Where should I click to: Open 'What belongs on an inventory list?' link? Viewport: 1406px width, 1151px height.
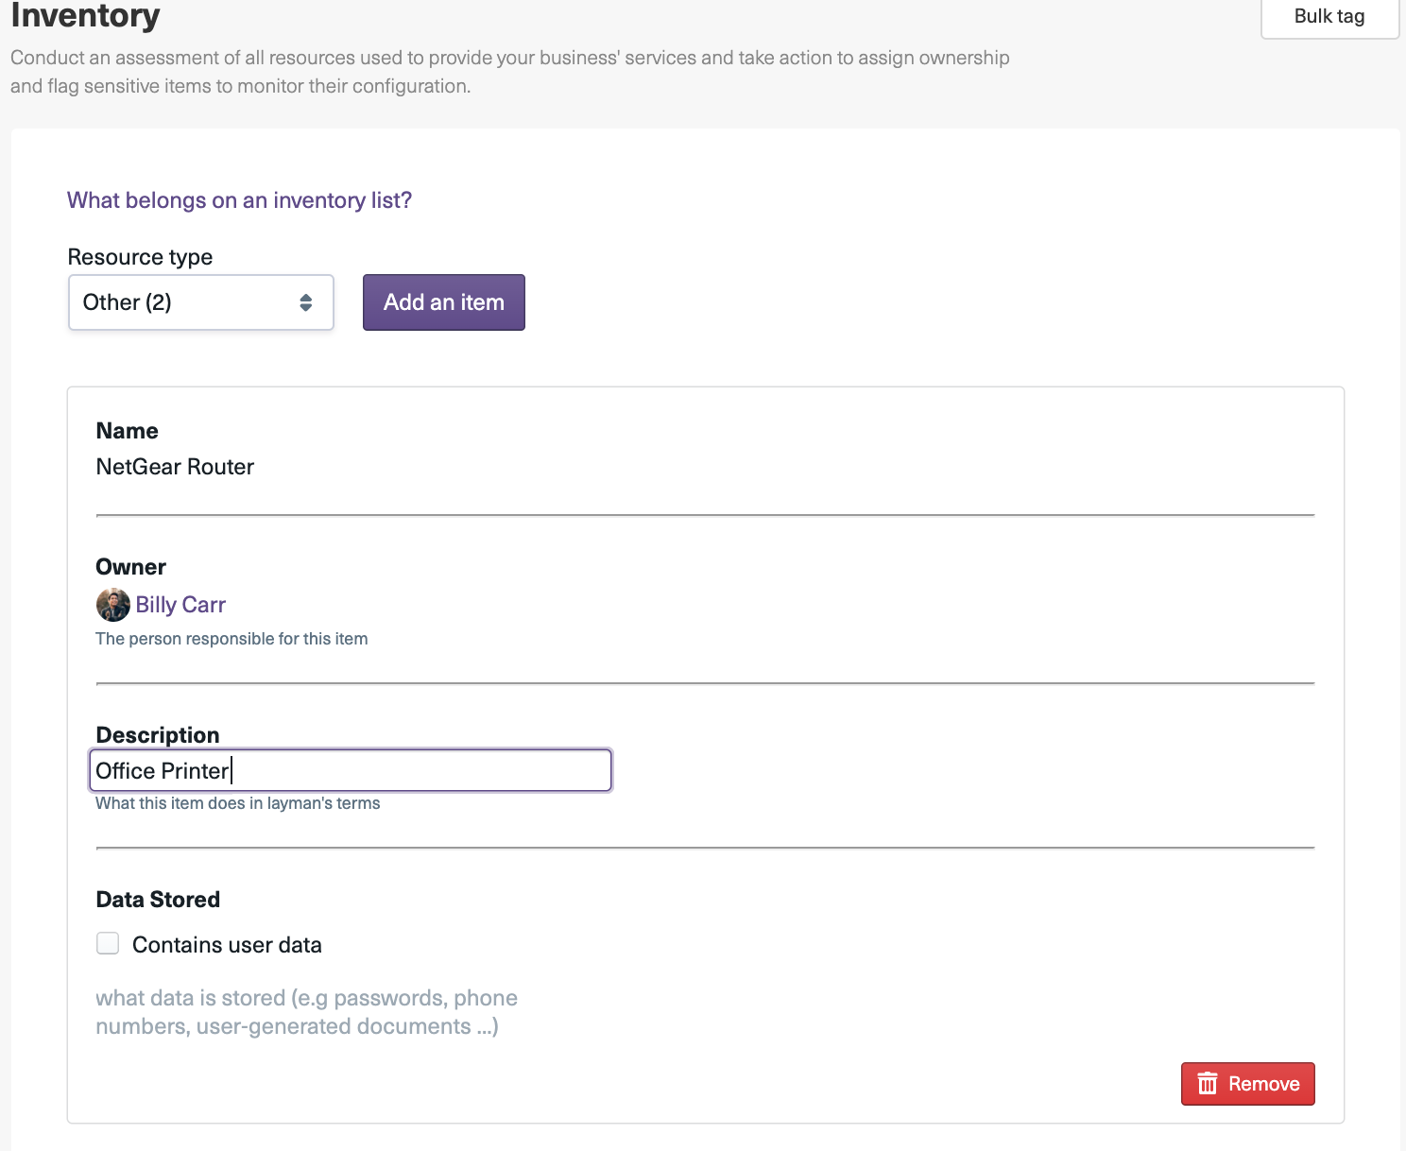[x=239, y=200]
